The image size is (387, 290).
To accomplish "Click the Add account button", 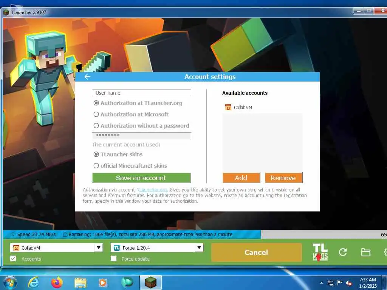I will click(241, 178).
